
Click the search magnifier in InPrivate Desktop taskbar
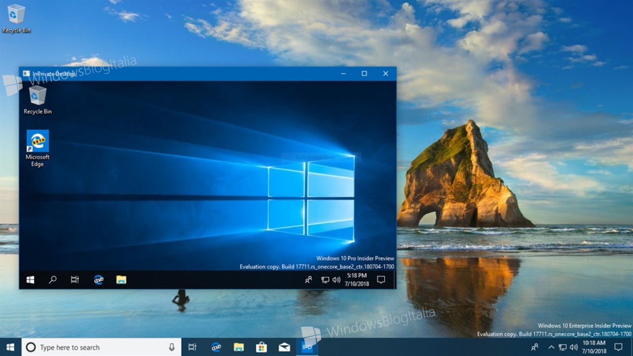[x=52, y=280]
